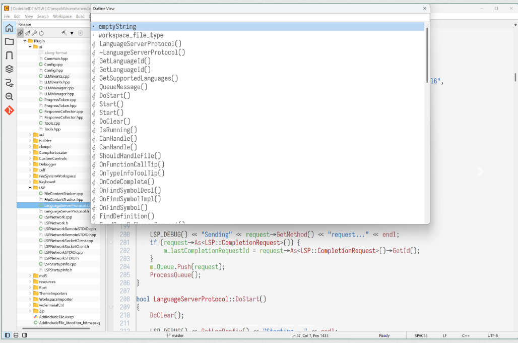The image size is (518, 343).
Task: Toggle the left sidebar panel in status bar
Action: point(7,335)
